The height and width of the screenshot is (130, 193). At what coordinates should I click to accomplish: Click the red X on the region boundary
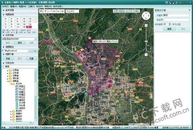click(90, 38)
